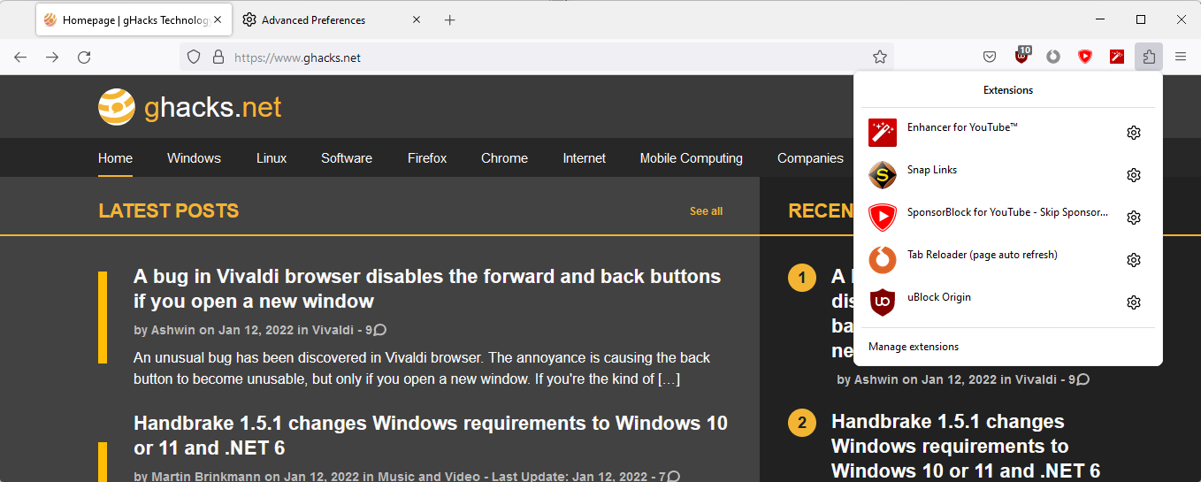Open Handbrake article ranked 2 in sidebar
This screenshot has height=482, width=1201.
coord(966,446)
